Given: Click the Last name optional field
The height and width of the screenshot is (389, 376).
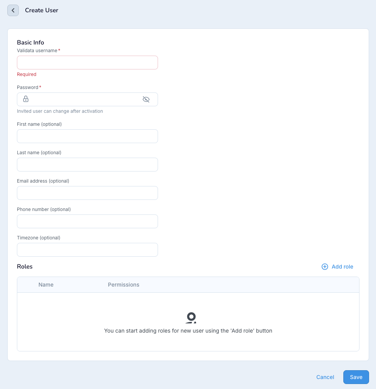Looking at the screenshot, I should 87,165.
